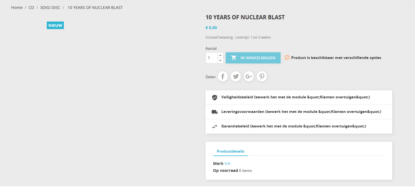Click the Inclusief belasting delivery note
Screen dimensions: 415x187
[238, 37]
